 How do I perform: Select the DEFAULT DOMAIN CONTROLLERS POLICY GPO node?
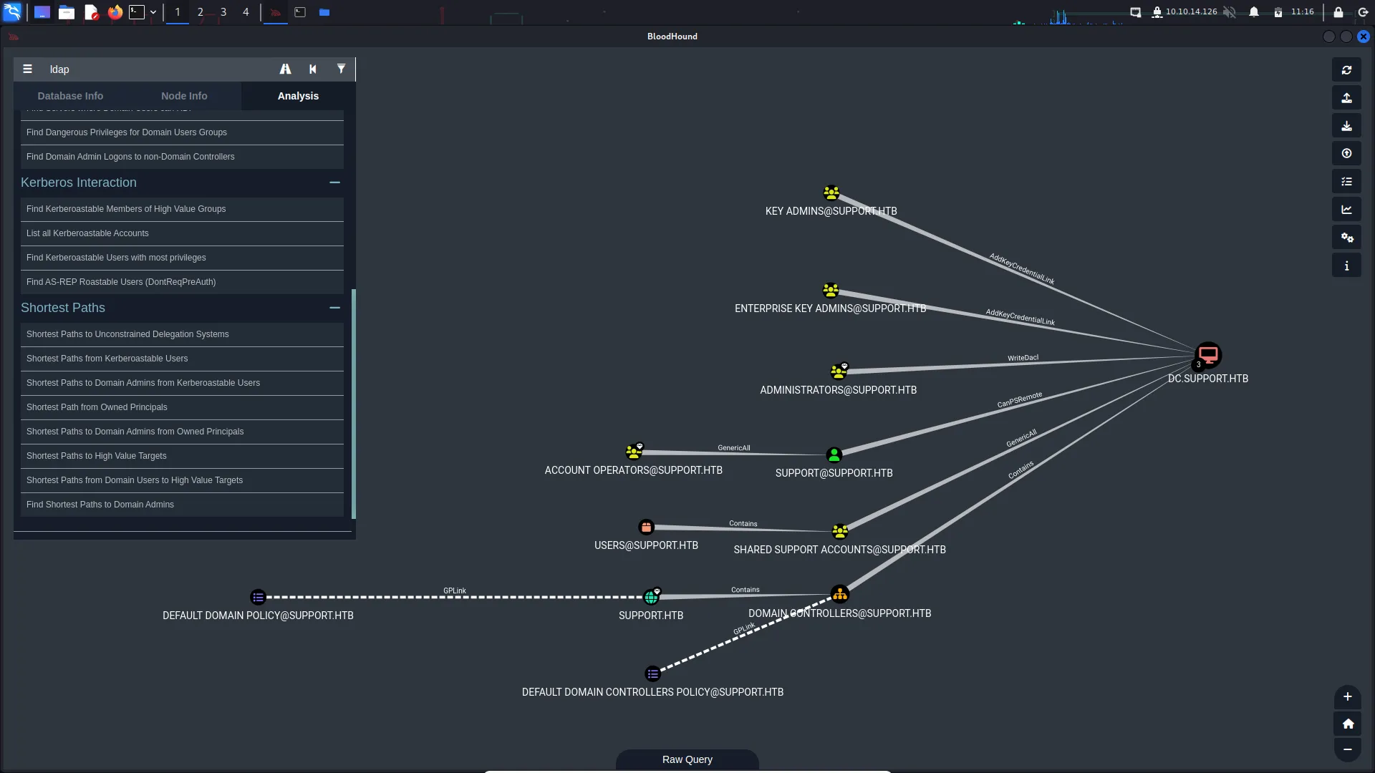coord(652,674)
